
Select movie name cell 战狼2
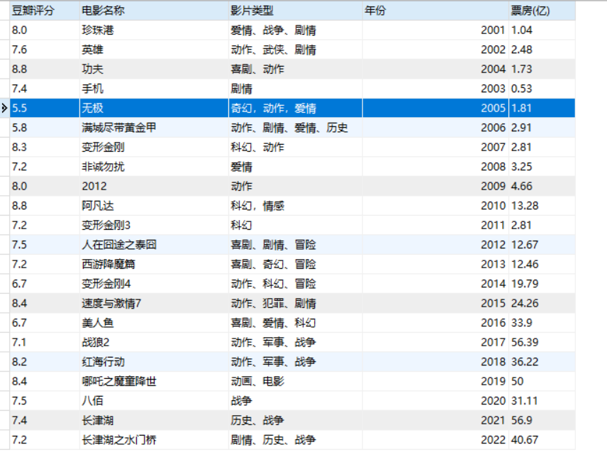tap(154, 342)
